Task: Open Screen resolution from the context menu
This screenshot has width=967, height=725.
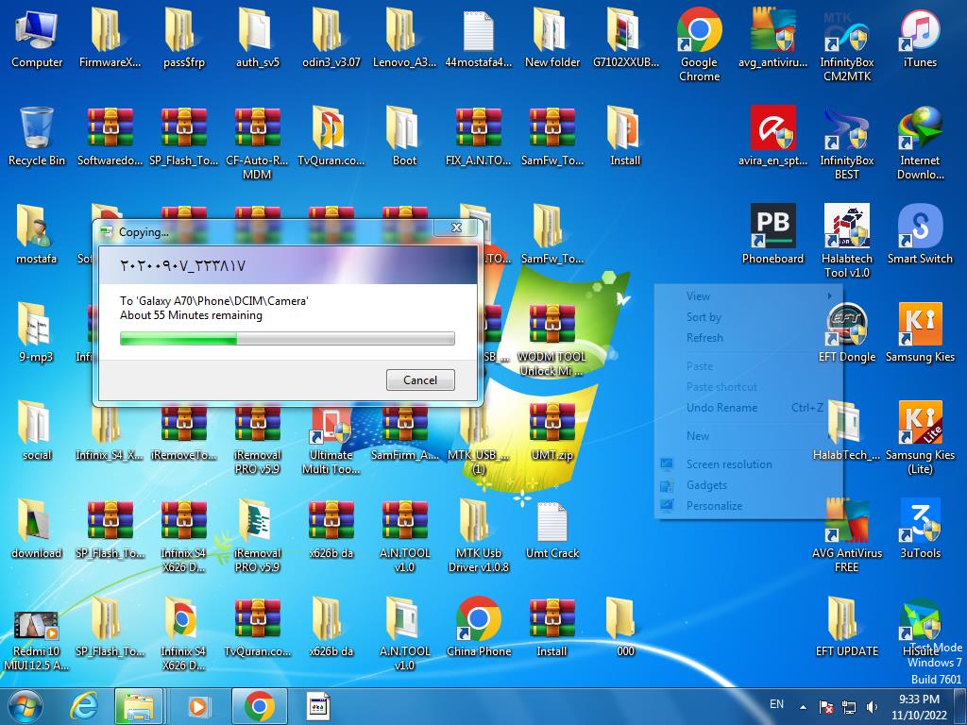Action: point(729,464)
